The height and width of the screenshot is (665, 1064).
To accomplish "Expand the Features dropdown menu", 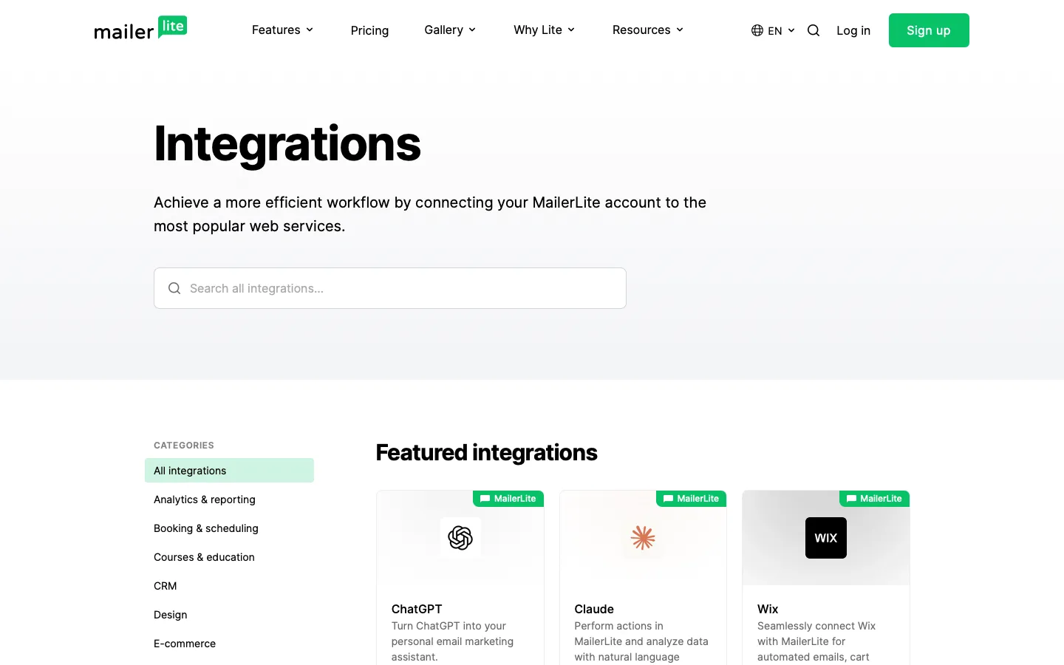I will [x=282, y=30].
